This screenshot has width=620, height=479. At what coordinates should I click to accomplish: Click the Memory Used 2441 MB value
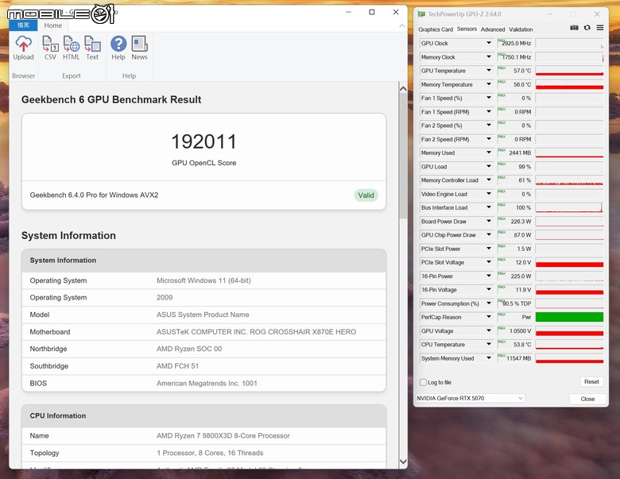click(x=520, y=153)
